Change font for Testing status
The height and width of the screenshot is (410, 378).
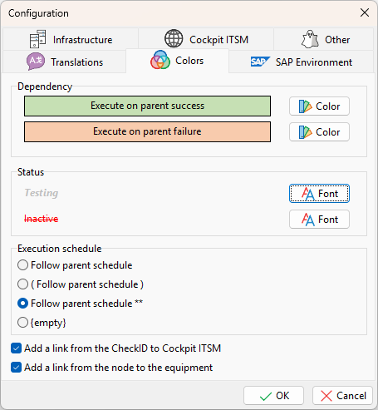click(319, 194)
